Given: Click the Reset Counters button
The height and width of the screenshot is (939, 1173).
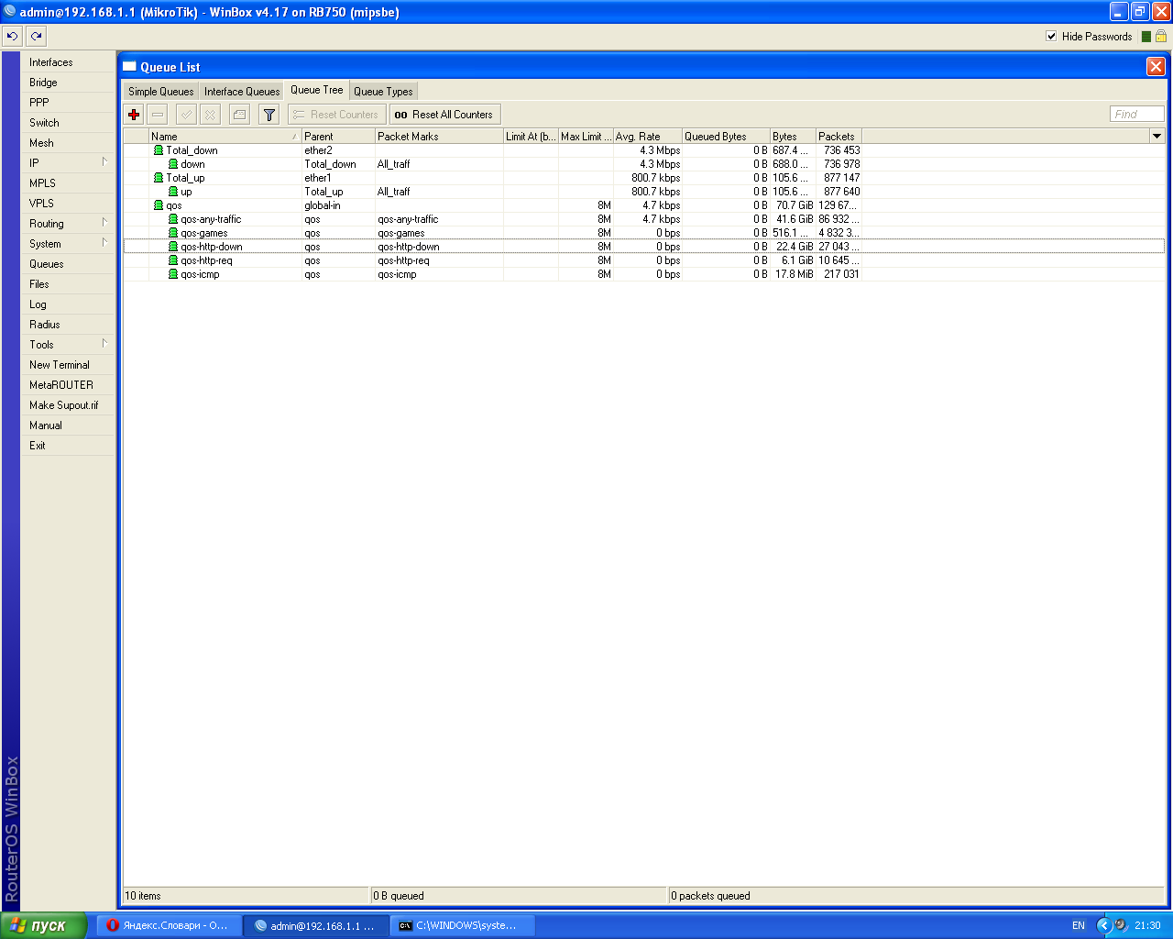Looking at the screenshot, I should [x=336, y=115].
